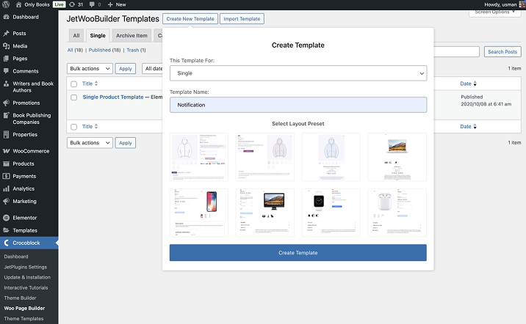Screen dimensions: 526x324
Task: Check Single Product Template row checkbox
Action: [73, 97]
